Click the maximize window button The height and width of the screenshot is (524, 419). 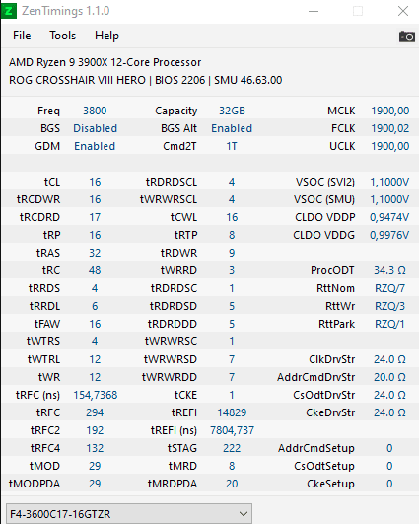358,11
